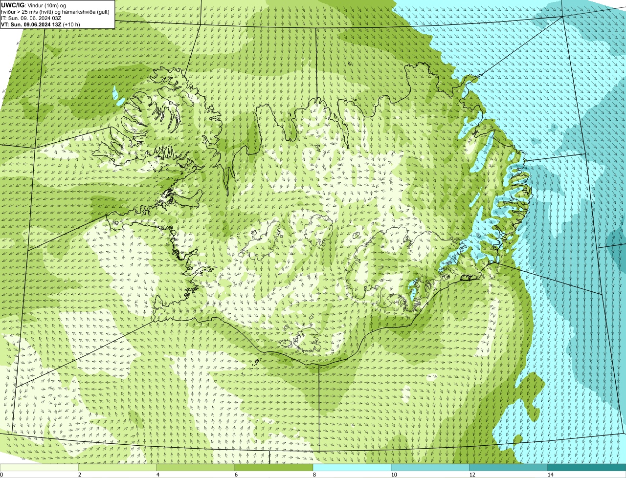Click the 12–14 m/s teal legend segment
This screenshot has height=478, width=626.
coord(509,467)
